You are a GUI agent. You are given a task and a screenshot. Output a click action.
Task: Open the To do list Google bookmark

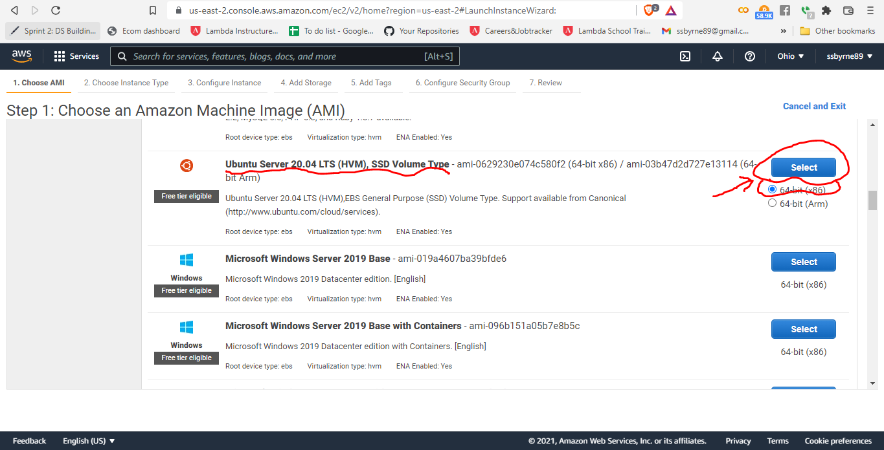[x=332, y=31]
